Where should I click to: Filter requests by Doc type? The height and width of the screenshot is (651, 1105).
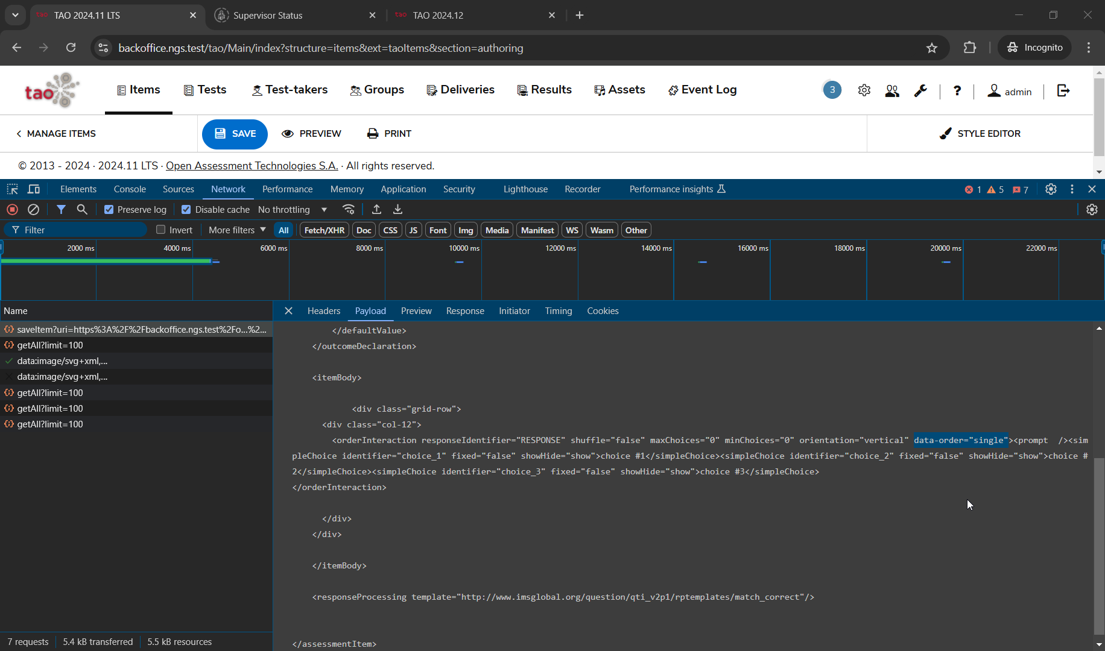tap(364, 230)
